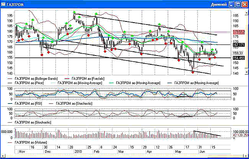Select the Fractals legend entry
The width and height of the screenshot is (249, 159).
tap(85, 79)
